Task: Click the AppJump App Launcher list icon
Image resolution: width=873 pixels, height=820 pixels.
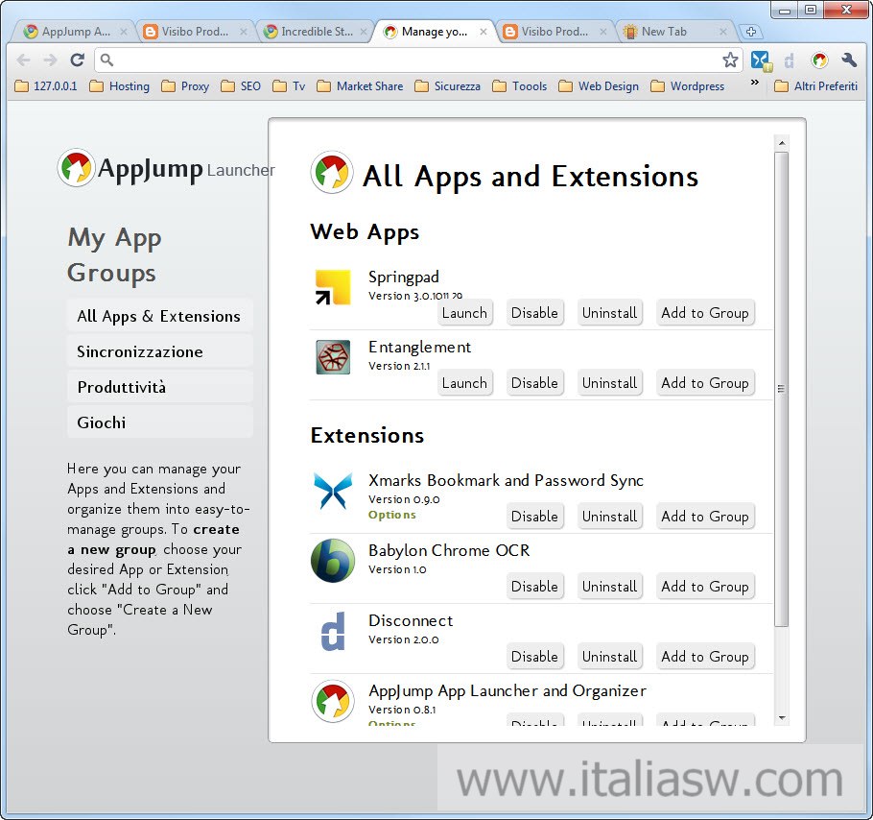Action: (x=333, y=701)
